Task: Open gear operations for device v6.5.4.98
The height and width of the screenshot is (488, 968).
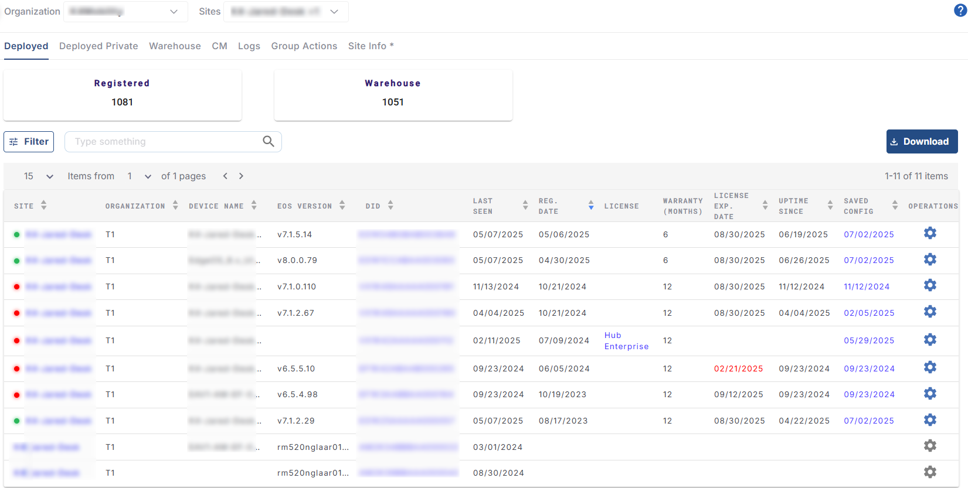Action: (x=930, y=394)
